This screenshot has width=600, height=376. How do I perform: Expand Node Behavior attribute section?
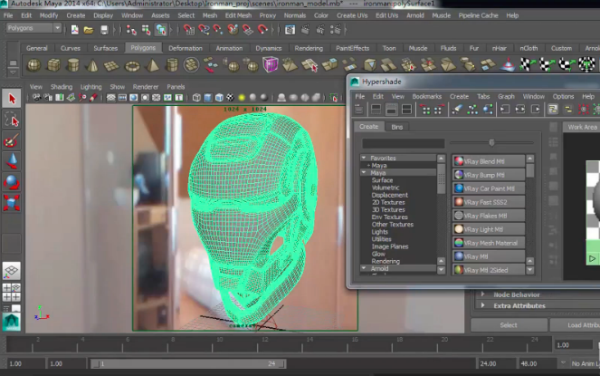[483, 294]
